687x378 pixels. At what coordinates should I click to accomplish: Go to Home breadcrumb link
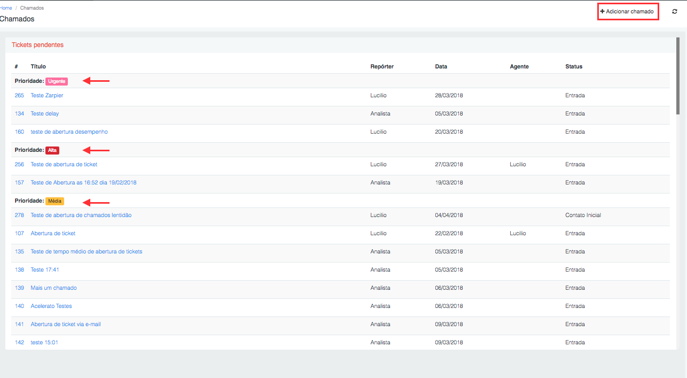point(6,8)
